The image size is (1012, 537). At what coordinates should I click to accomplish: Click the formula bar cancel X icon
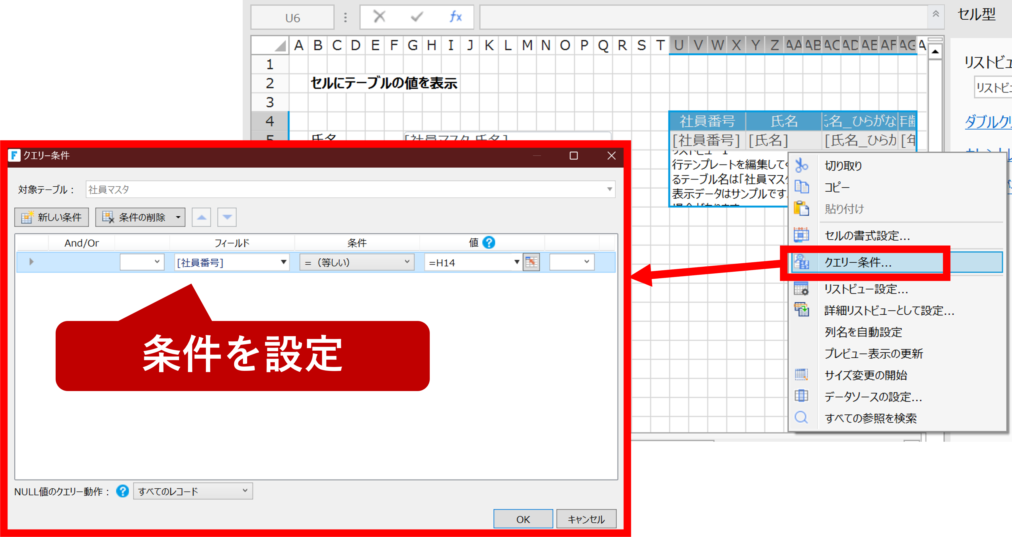click(x=379, y=17)
